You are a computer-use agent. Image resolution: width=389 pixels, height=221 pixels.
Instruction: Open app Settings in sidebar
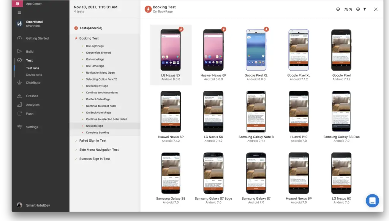click(x=32, y=127)
